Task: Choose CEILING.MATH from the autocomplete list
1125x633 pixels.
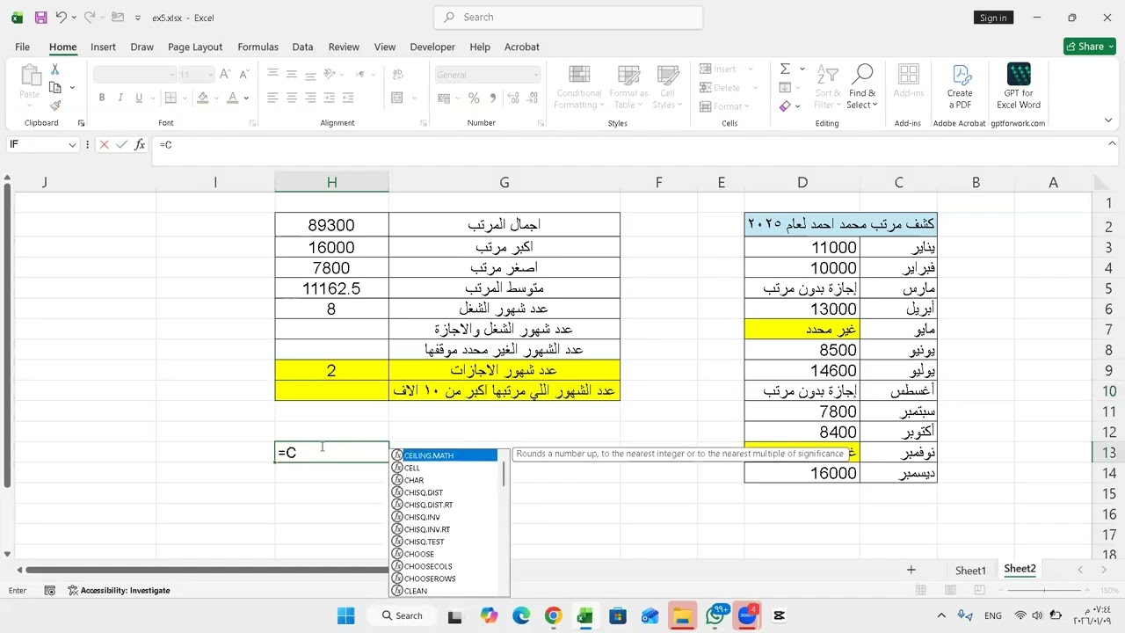Action: 445,455
